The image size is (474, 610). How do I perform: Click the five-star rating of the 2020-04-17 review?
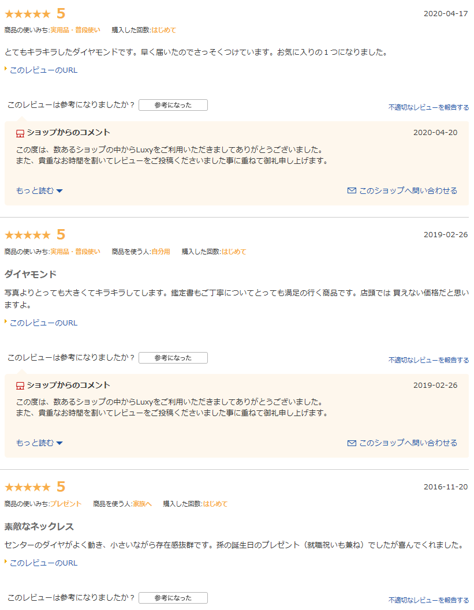[x=28, y=14]
